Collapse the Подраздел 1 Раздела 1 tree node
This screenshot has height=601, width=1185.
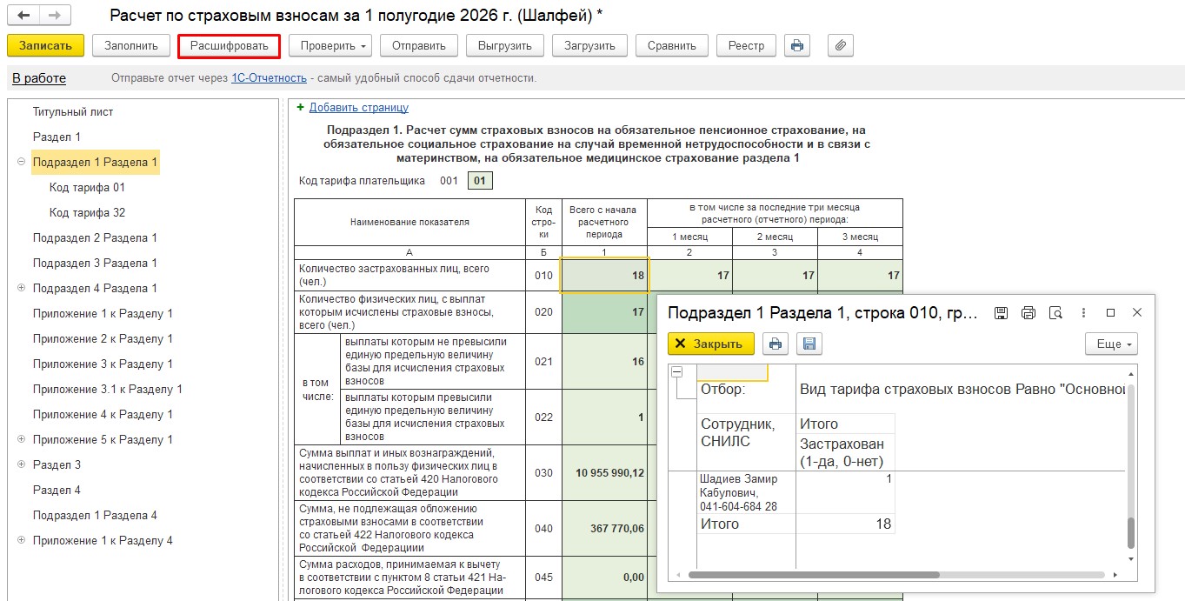21,162
